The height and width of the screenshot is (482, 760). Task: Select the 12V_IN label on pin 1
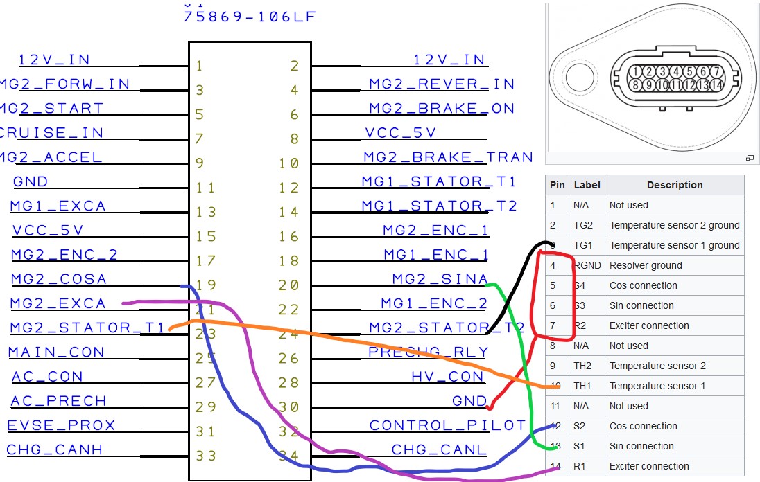[x=54, y=60]
